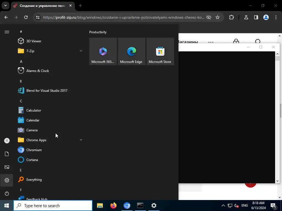Maximize the black console window
282x211 pixels.
tap(261, 47)
